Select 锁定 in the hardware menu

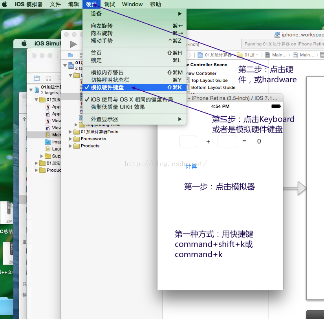135,60
